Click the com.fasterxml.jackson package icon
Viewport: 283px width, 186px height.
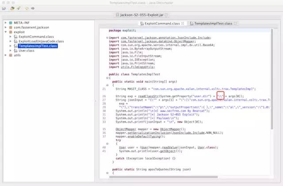point(11,27)
